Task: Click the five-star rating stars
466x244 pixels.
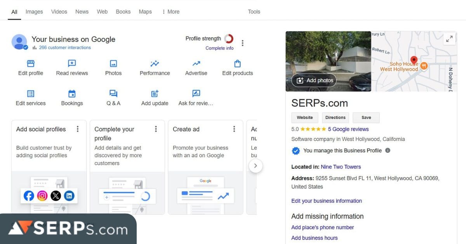Action: 313,129
